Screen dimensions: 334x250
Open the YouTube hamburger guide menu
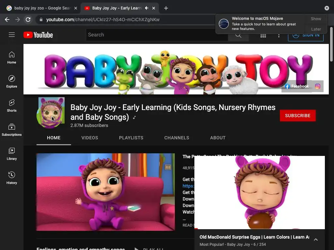[x=12, y=35]
